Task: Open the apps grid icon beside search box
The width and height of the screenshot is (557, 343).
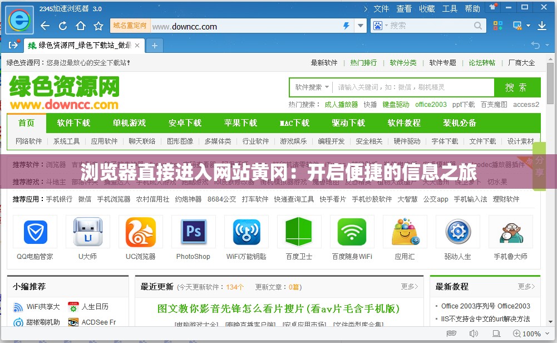Action: click(x=497, y=26)
